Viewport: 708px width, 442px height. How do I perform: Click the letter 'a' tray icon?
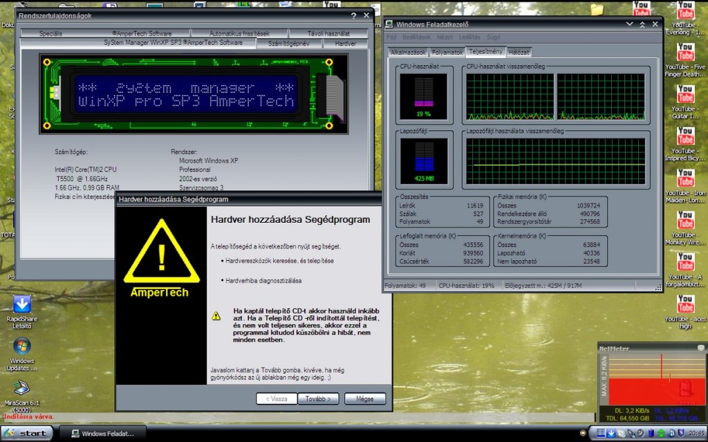pyautogui.click(x=671, y=433)
